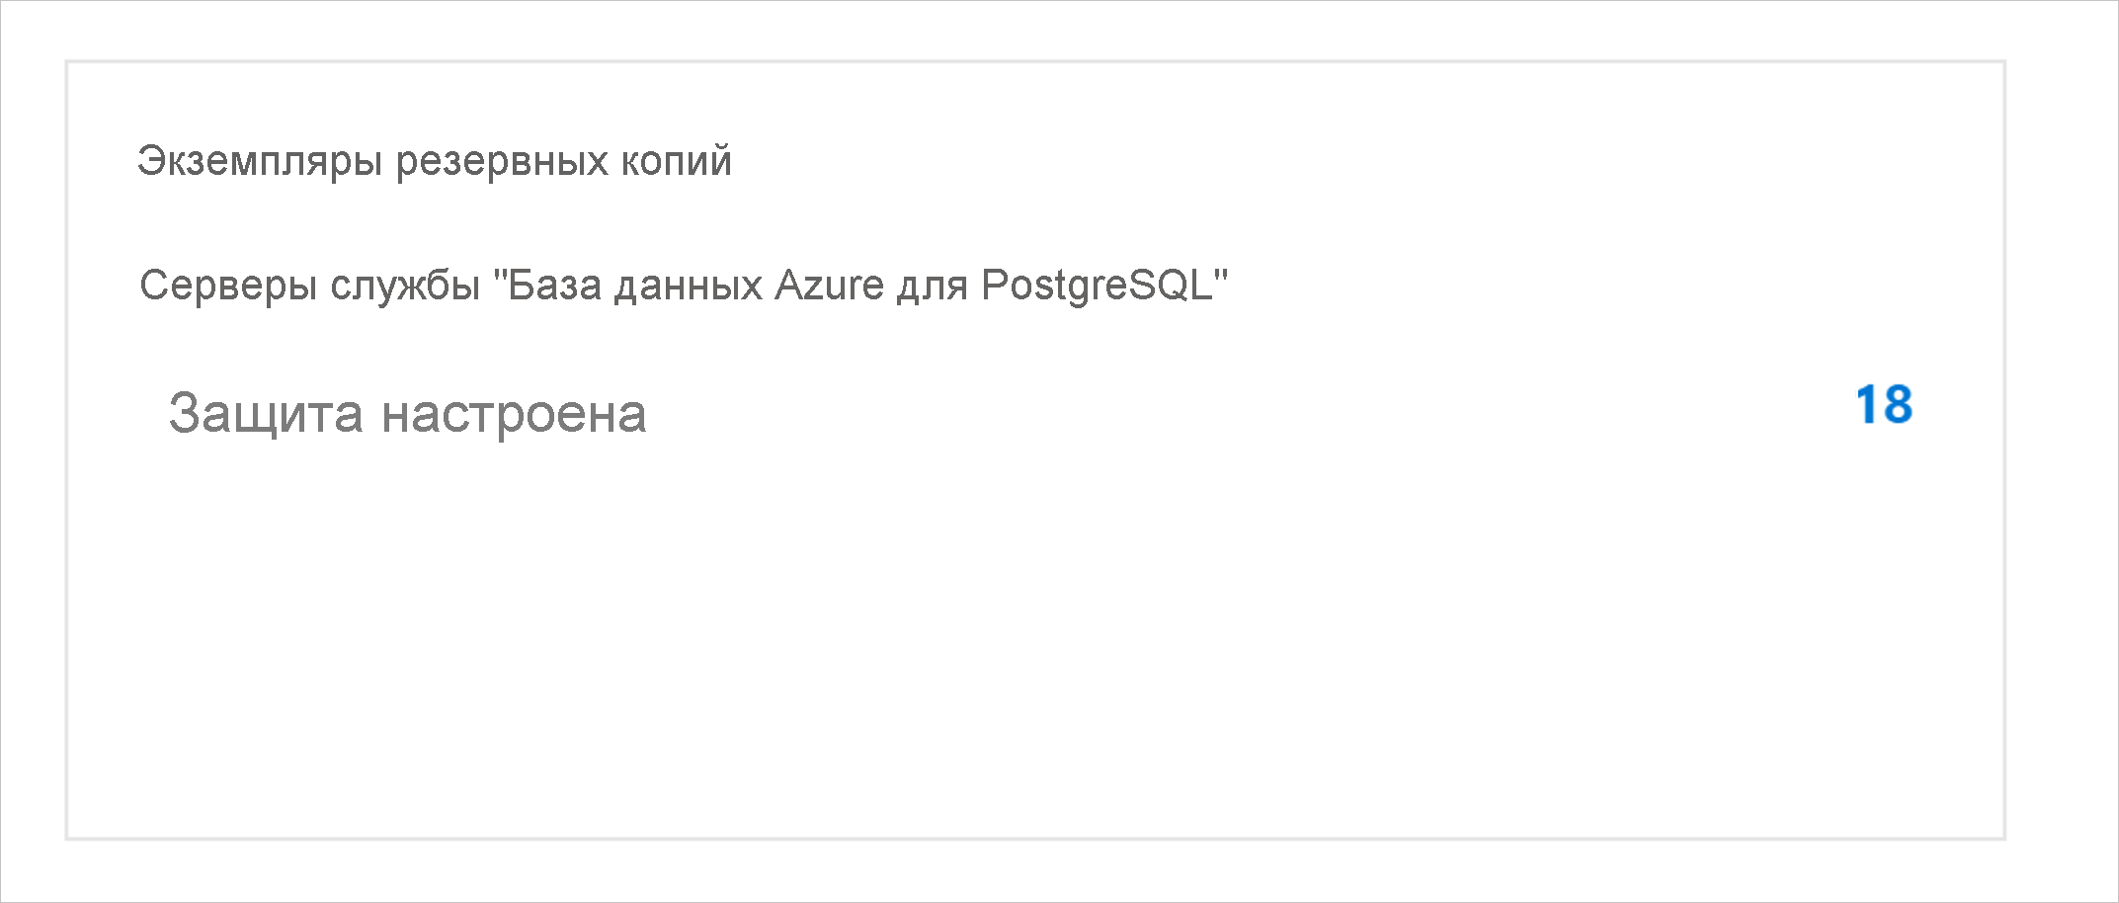Select the "Экземпляры резервных копий" tile header

435,161
